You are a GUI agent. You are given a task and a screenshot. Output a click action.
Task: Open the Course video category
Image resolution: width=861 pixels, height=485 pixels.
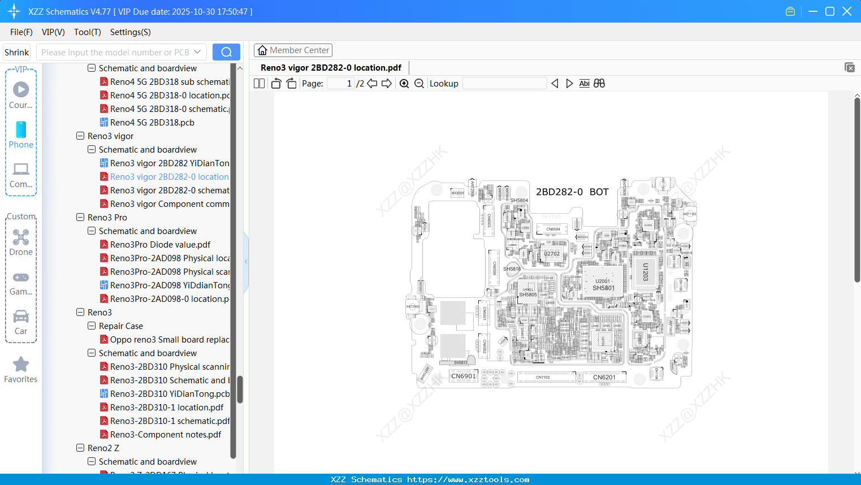[21, 95]
